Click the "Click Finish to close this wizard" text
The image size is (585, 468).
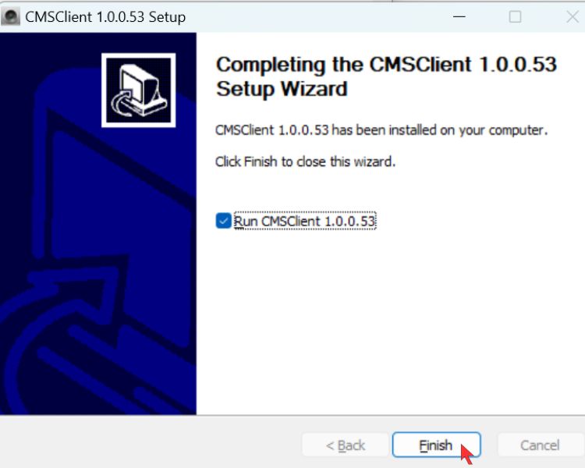tap(305, 162)
